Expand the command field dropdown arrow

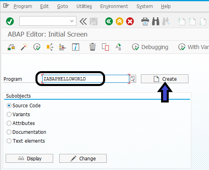(x=72, y=21)
